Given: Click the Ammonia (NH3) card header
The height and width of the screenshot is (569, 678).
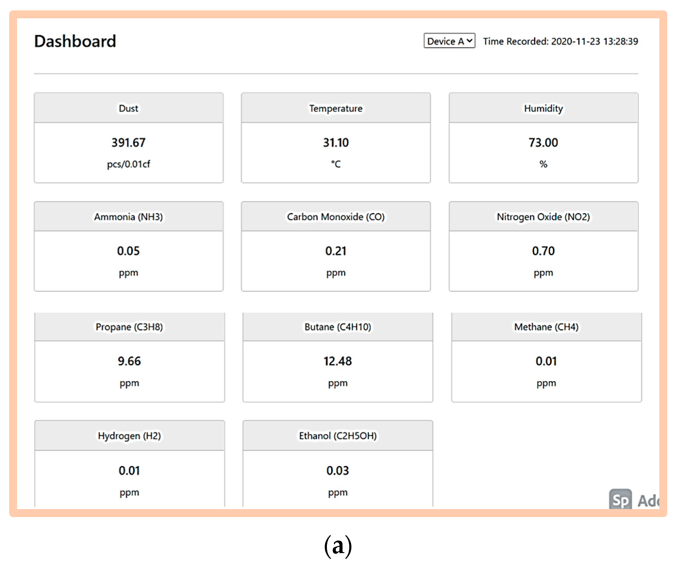Looking at the screenshot, I should [x=129, y=217].
